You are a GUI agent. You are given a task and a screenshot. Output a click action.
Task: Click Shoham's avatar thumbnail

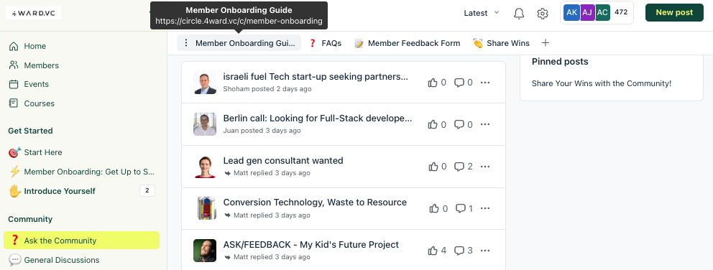pos(205,83)
